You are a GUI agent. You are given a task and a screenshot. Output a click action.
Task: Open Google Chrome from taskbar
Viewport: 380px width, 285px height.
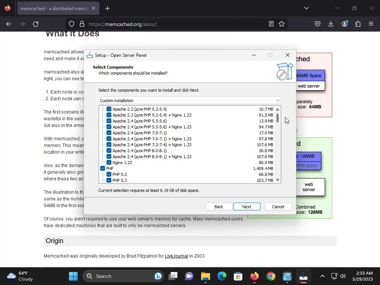pos(271,276)
